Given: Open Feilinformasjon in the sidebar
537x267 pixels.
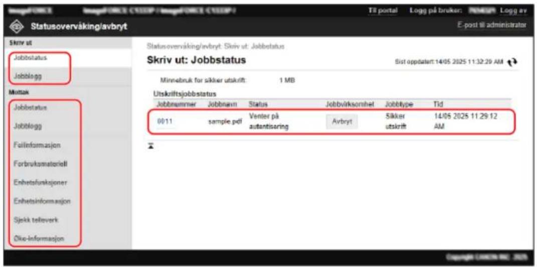Looking at the screenshot, I should coord(37,145).
